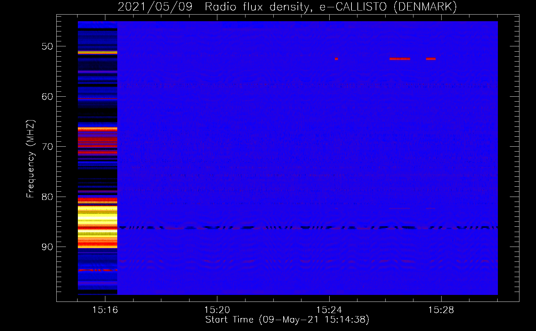The image size is (536, 331).
Task: Click the short red burst near 15:24
Action: point(336,59)
